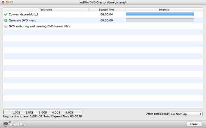Click the completed blue progress bar for Convert

pyautogui.click(x=160, y=14)
